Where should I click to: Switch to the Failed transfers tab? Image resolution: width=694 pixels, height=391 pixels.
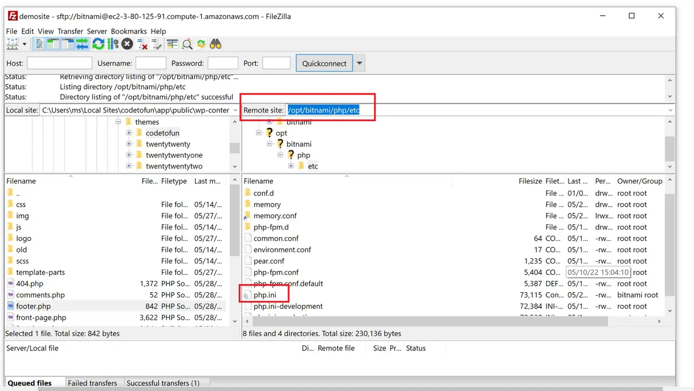click(x=92, y=383)
